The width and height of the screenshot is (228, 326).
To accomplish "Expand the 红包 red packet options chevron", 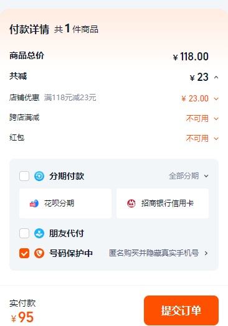I will click(216, 139).
